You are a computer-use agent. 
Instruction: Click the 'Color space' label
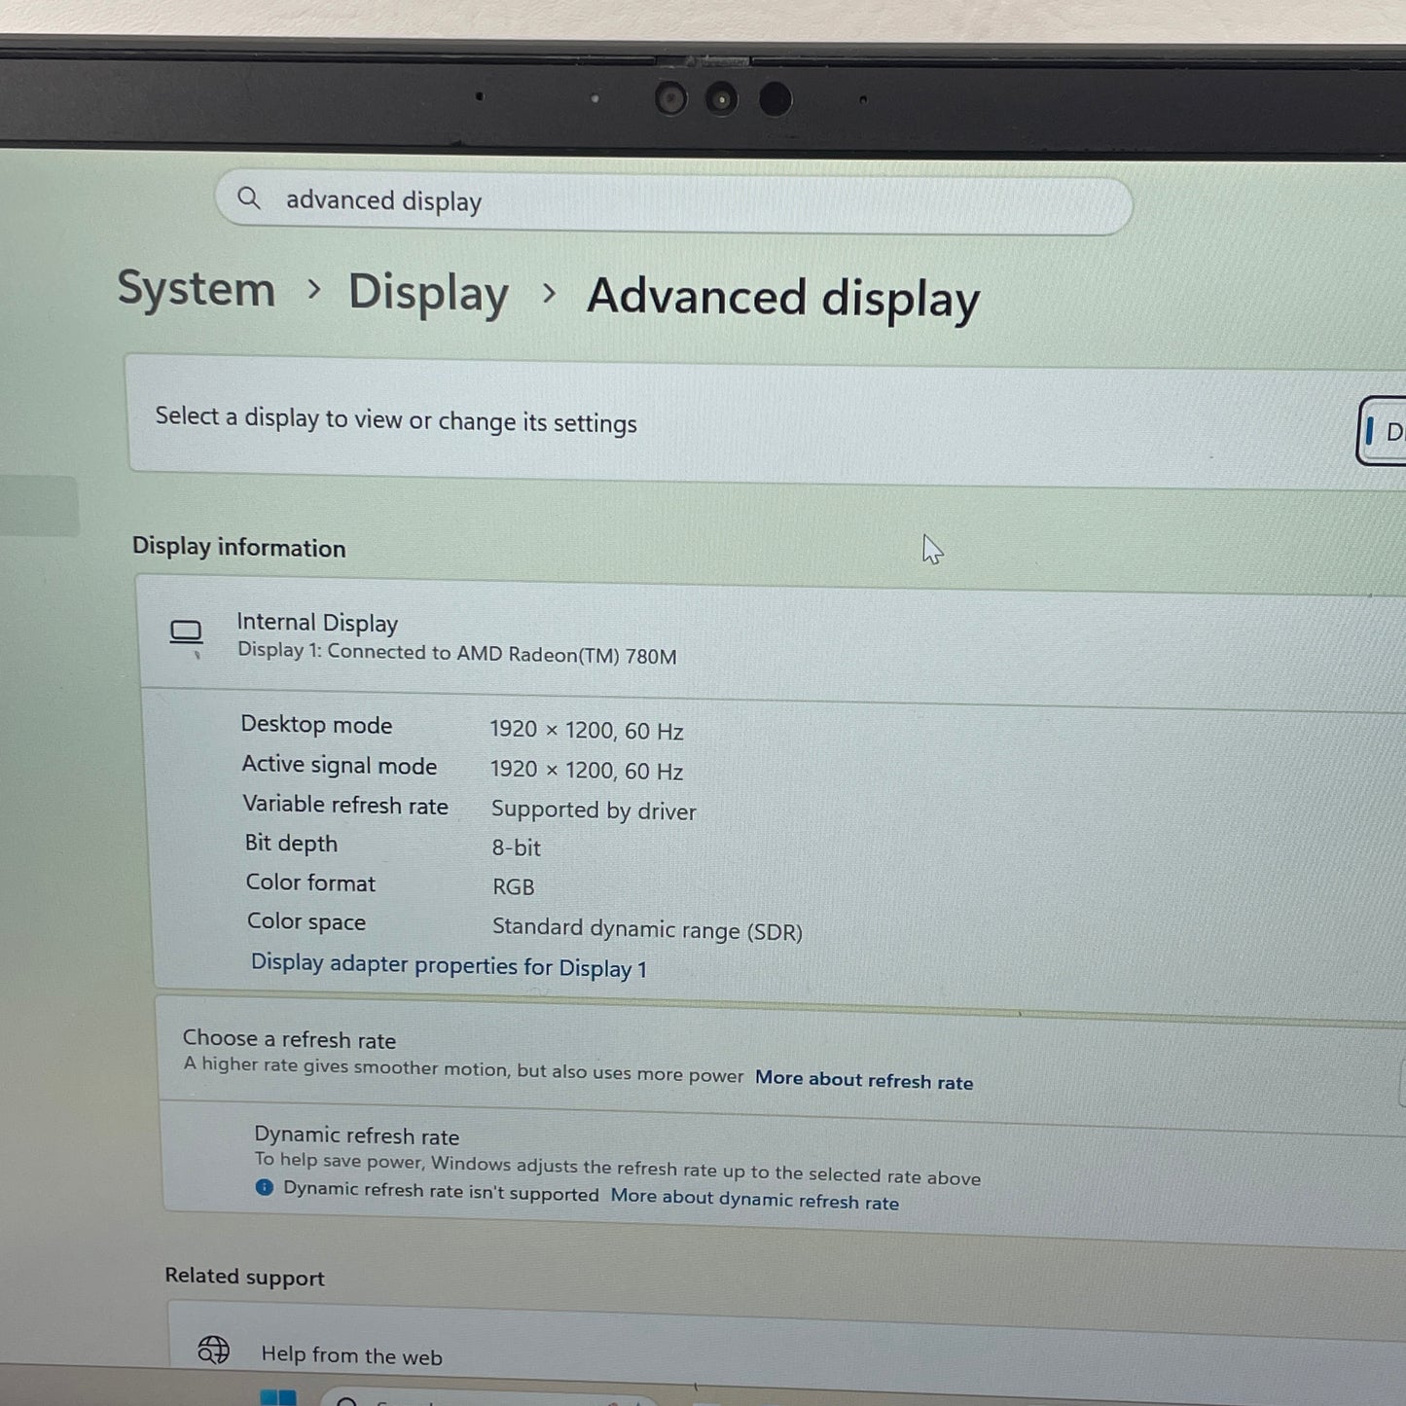click(x=306, y=921)
